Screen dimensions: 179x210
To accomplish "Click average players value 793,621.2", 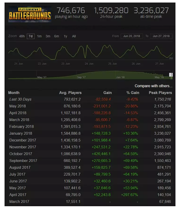I will click(x=72, y=99).
